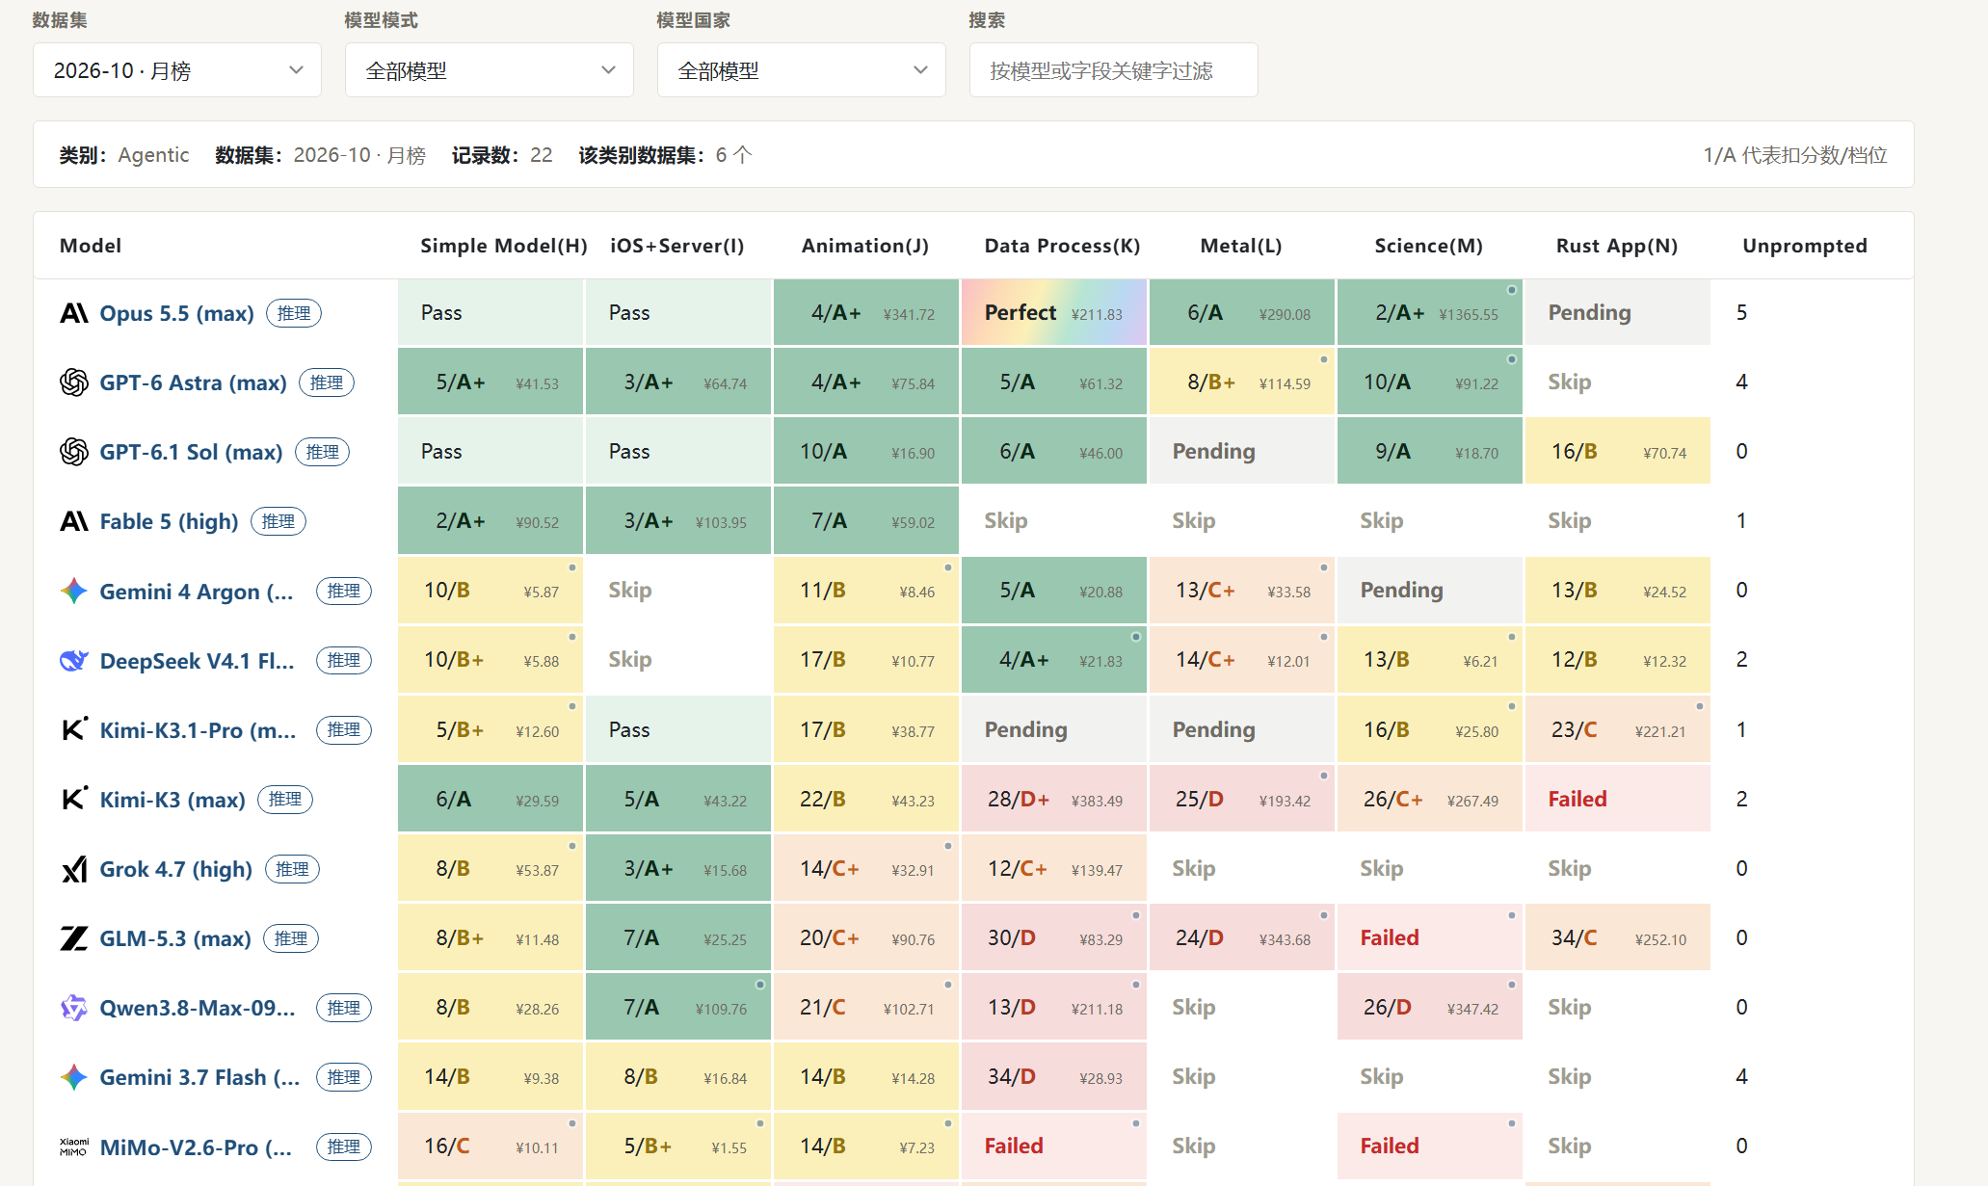Sort by the Unprompted column header
The width and height of the screenshot is (1988, 1186).
tap(1805, 246)
